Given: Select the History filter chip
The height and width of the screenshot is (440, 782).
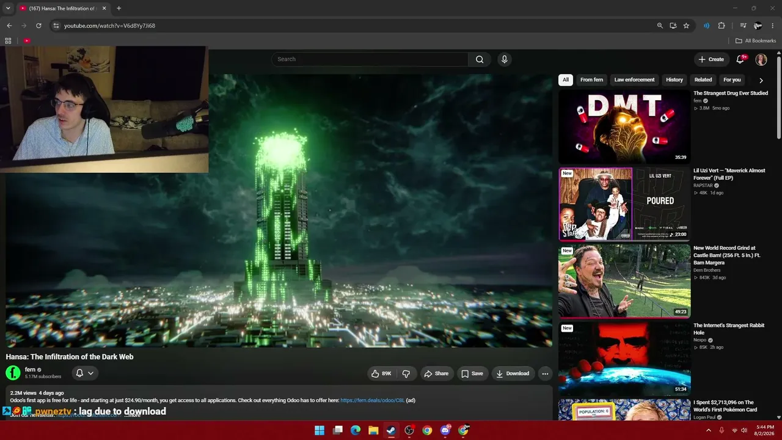Looking at the screenshot, I should pyautogui.click(x=674, y=79).
